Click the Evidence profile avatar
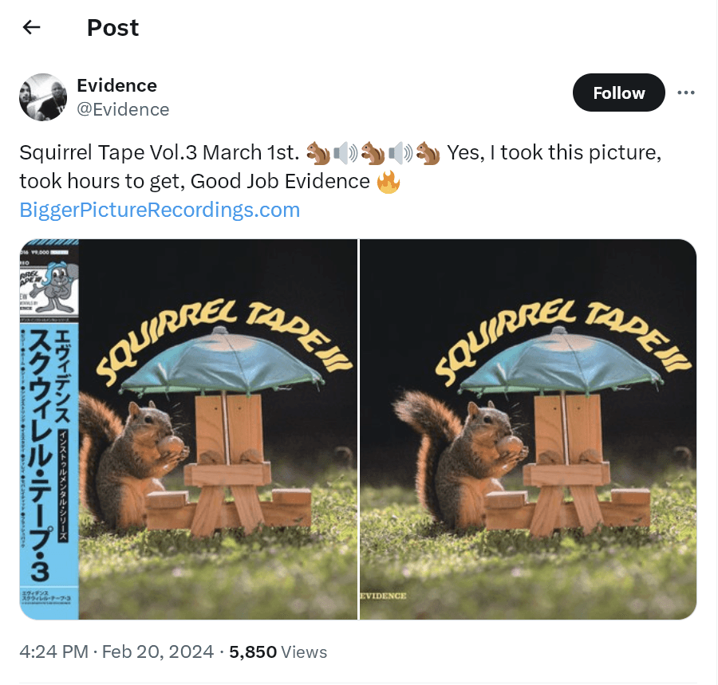Image resolution: width=718 pixels, height=685 pixels. pyautogui.click(x=43, y=97)
